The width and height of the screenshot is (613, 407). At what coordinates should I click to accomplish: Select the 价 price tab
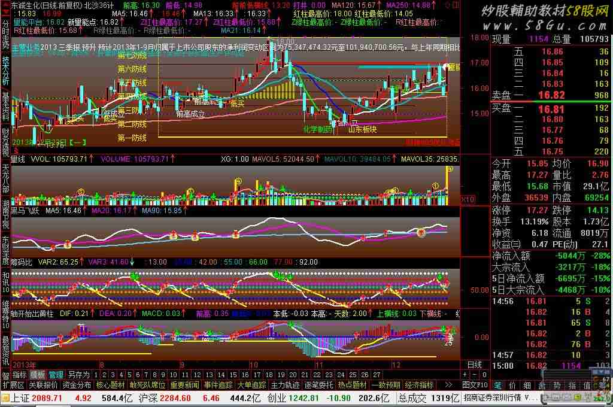click(512, 385)
